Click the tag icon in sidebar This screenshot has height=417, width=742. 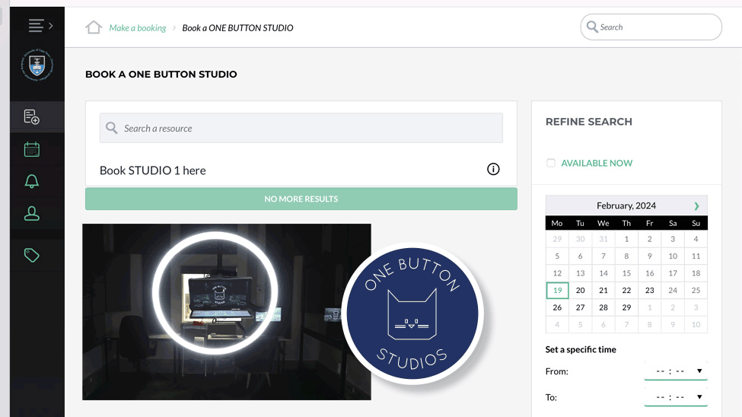point(32,255)
